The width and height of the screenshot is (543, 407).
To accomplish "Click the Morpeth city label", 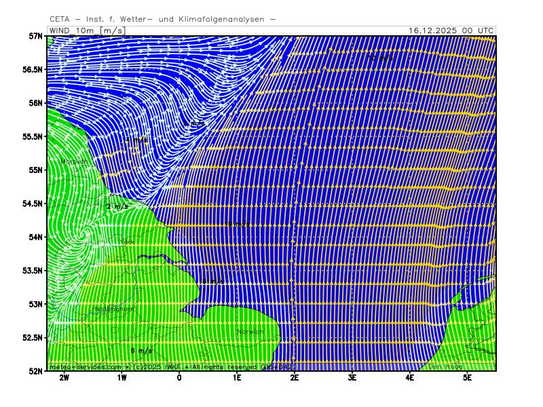I will click(73, 161).
